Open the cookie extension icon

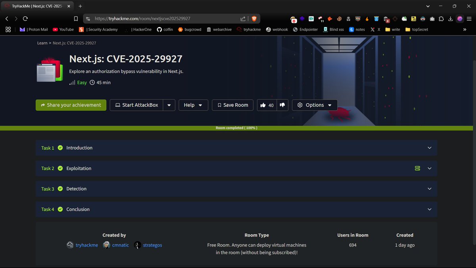[x=340, y=19]
